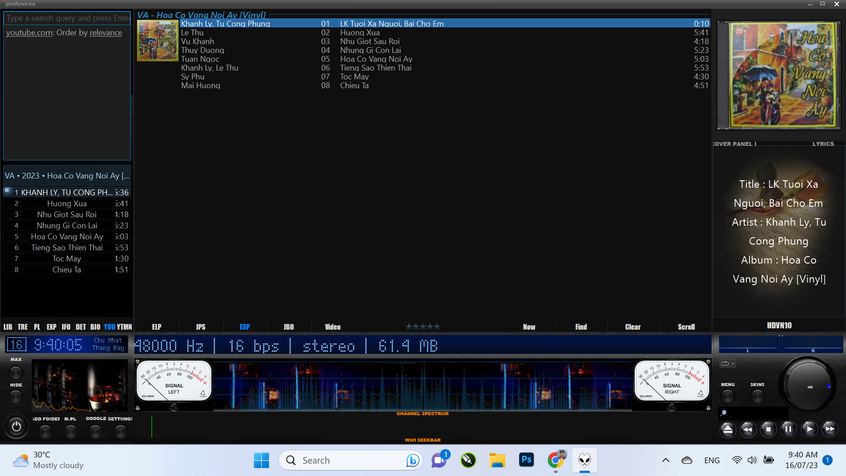Stop playback with the Stop button
The height and width of the screenshot is (476, 846).
pos(768,429)
